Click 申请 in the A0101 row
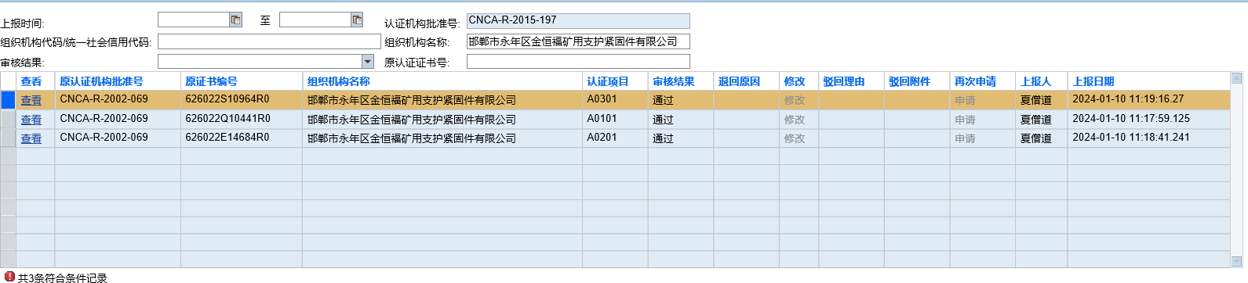1248x283 pixels. tap(965, 120)
